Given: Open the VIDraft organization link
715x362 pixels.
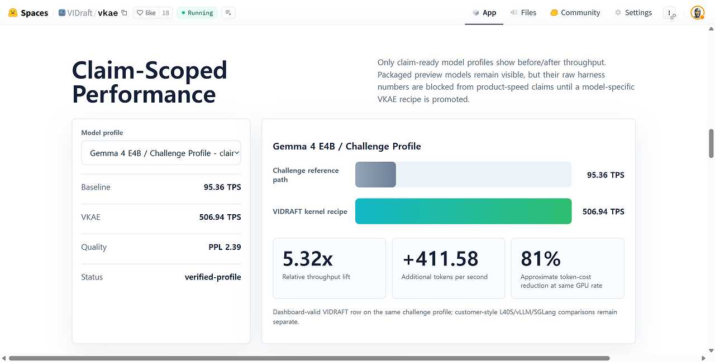Looking at the screenshot, I should pos(80,13).
